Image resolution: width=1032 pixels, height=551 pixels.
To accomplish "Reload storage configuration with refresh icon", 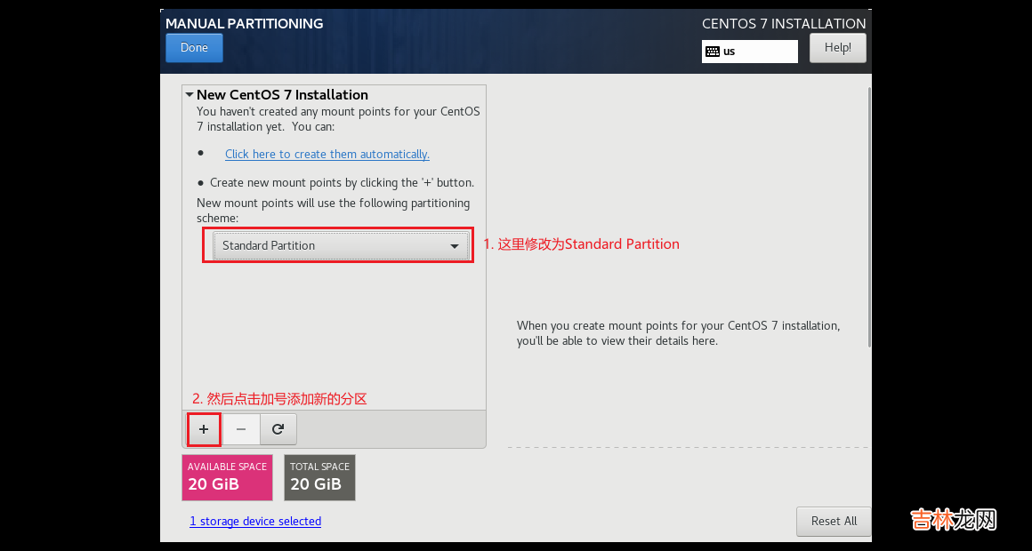I will [x=278, y=429].
